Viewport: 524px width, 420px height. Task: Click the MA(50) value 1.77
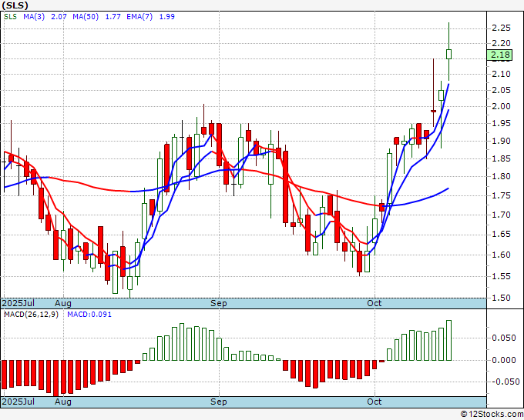[x=113, y=17]
